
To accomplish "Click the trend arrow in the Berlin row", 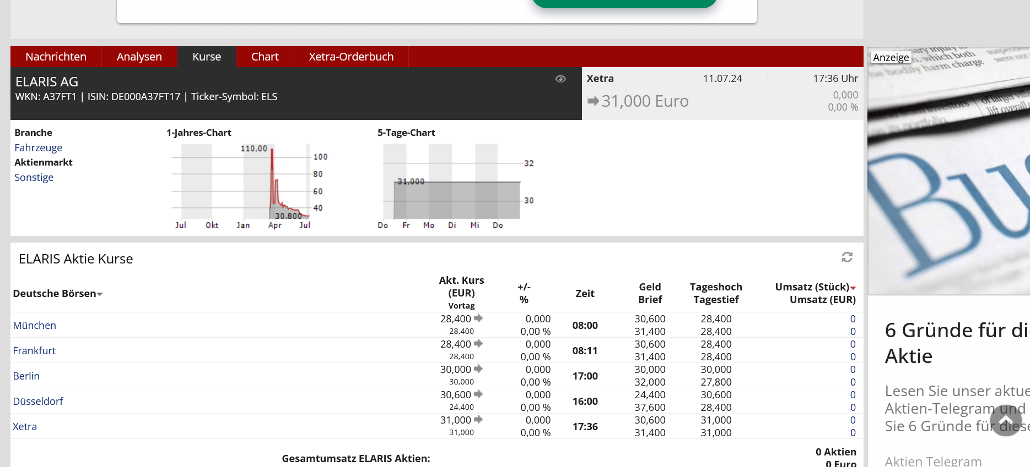I will (478, 369).
